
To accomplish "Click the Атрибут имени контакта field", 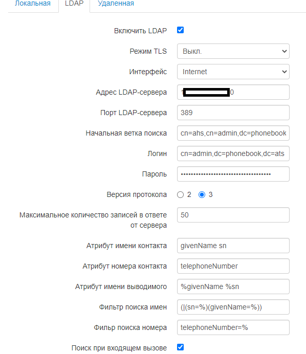I will tap(233, 246).
